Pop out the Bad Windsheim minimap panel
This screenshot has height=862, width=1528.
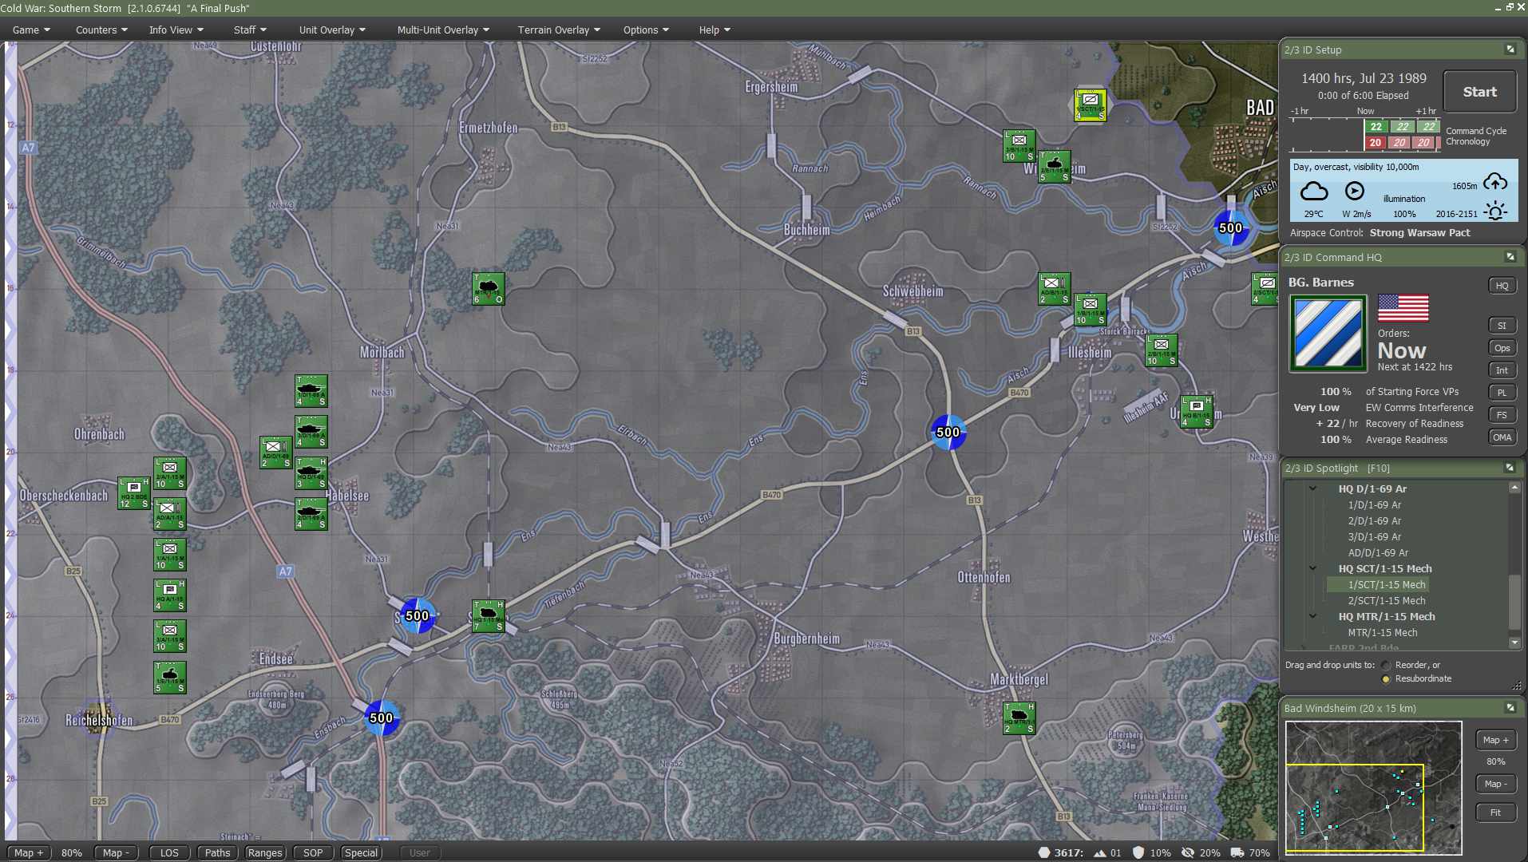[x=1510, y=708]
